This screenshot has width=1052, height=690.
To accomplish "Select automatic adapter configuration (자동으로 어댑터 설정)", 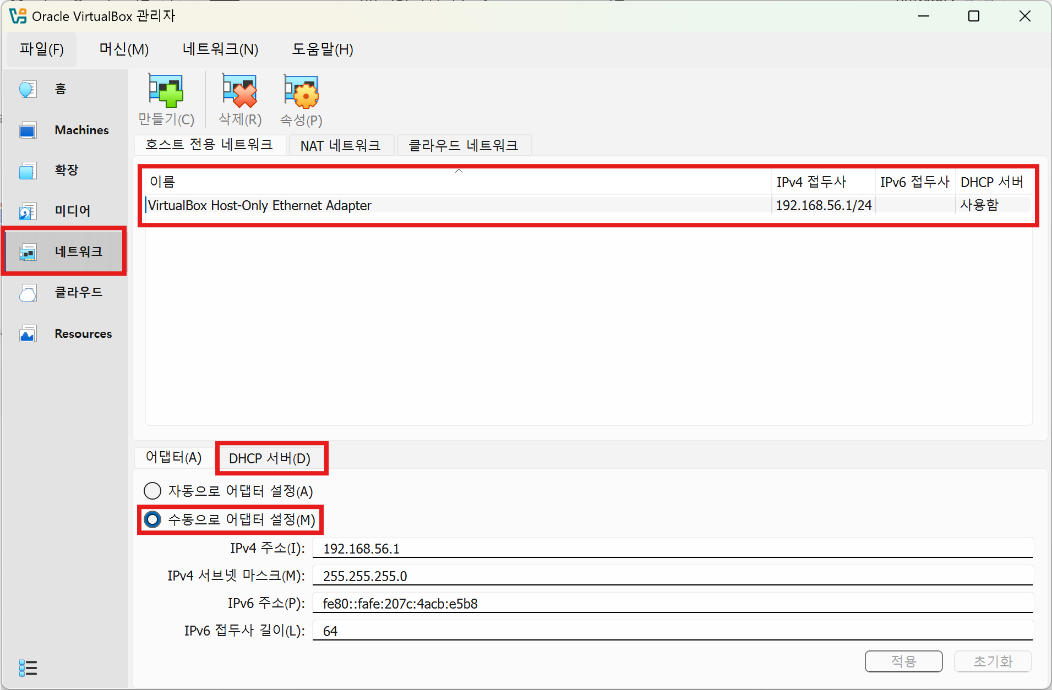I will [228, 491].
